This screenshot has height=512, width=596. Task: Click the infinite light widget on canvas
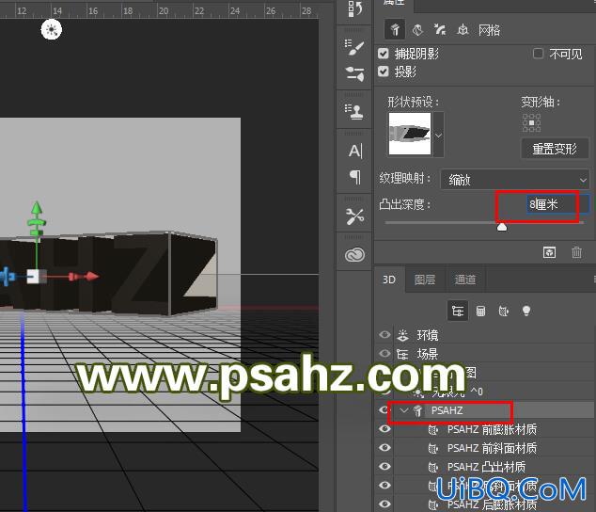[52, 30]
